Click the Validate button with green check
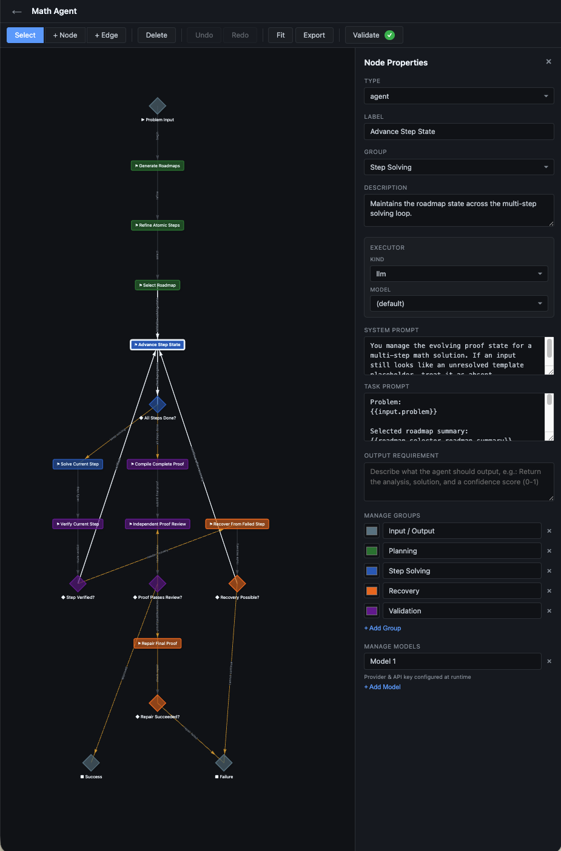561x851 pixels. pyautogui.click(x=374, y=35)
